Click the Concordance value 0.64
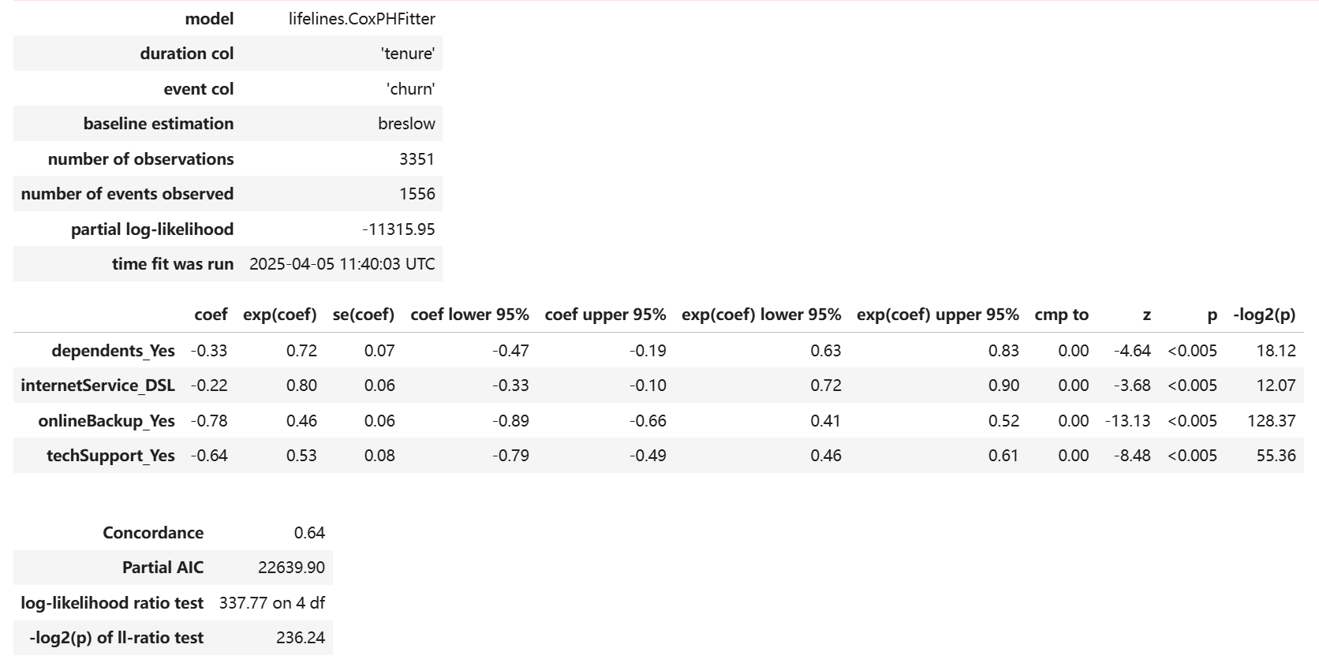Screen dimensions: 1319x663 (x=309, y=533)
